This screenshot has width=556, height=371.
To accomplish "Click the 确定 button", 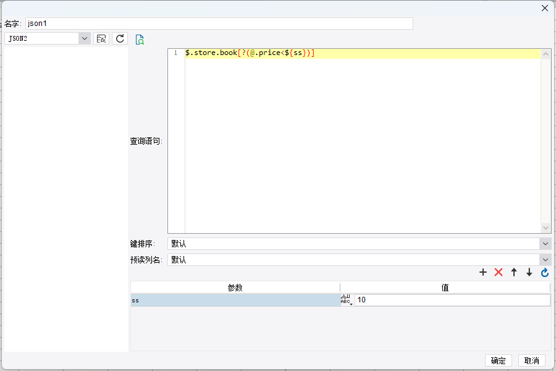I will pyautogui.click(x=498, y=360).
